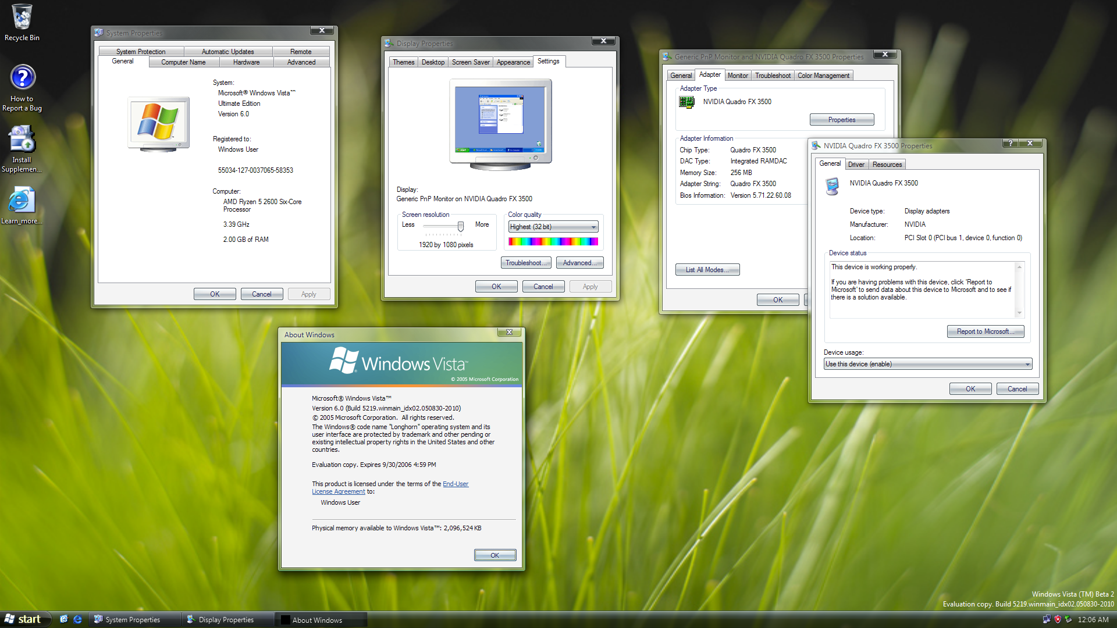Viewport: 1117px width, 628px height.
Task: Switch to the Driver tab
Action: [x=856, y=165]
